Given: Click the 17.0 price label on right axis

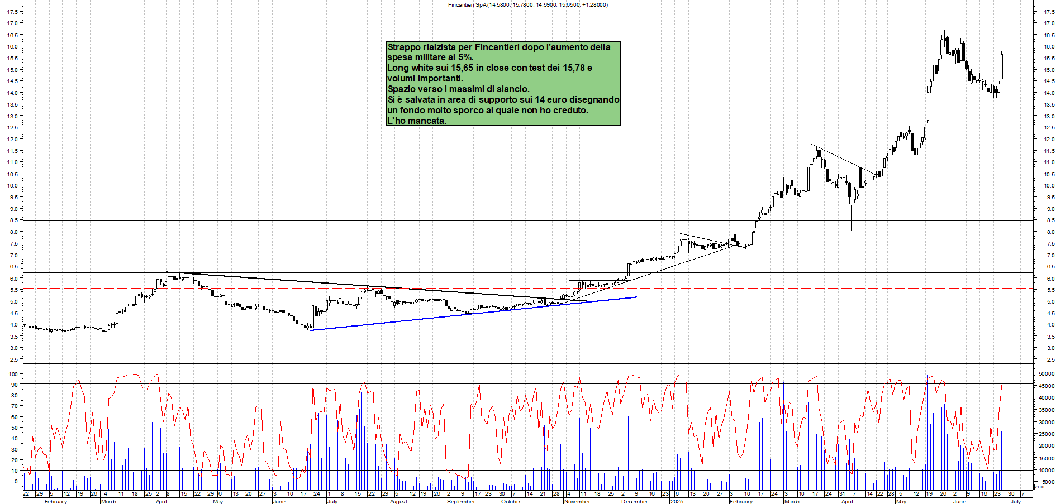Looking at the screenshot, I should click(1049, 23).
